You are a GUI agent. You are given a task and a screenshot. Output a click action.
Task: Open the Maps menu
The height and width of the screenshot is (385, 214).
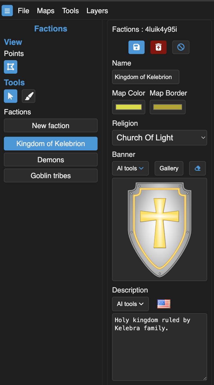point(46,11)
